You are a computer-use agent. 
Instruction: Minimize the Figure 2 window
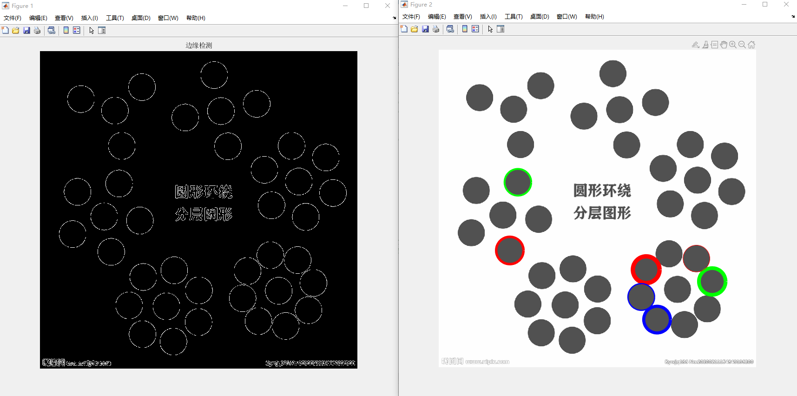coord(744,5)
